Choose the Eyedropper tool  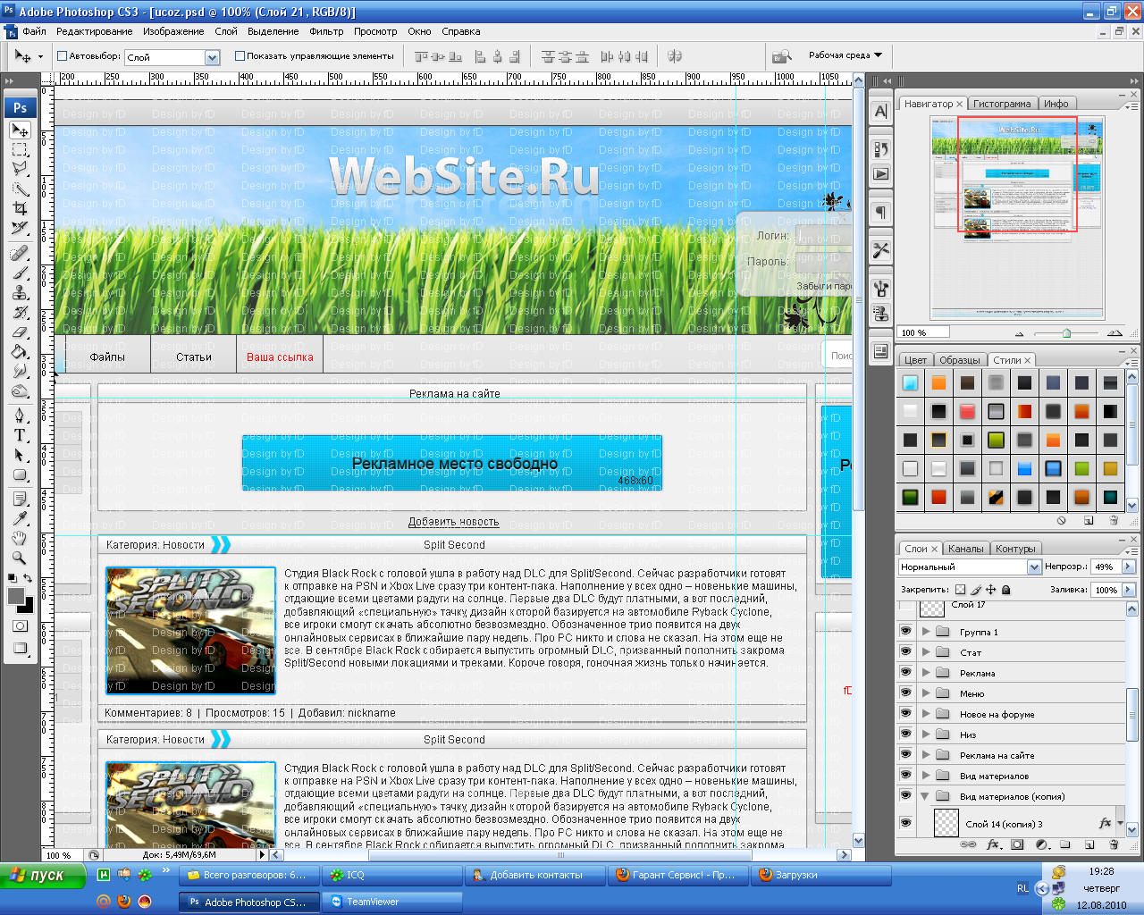coord(20,518)
